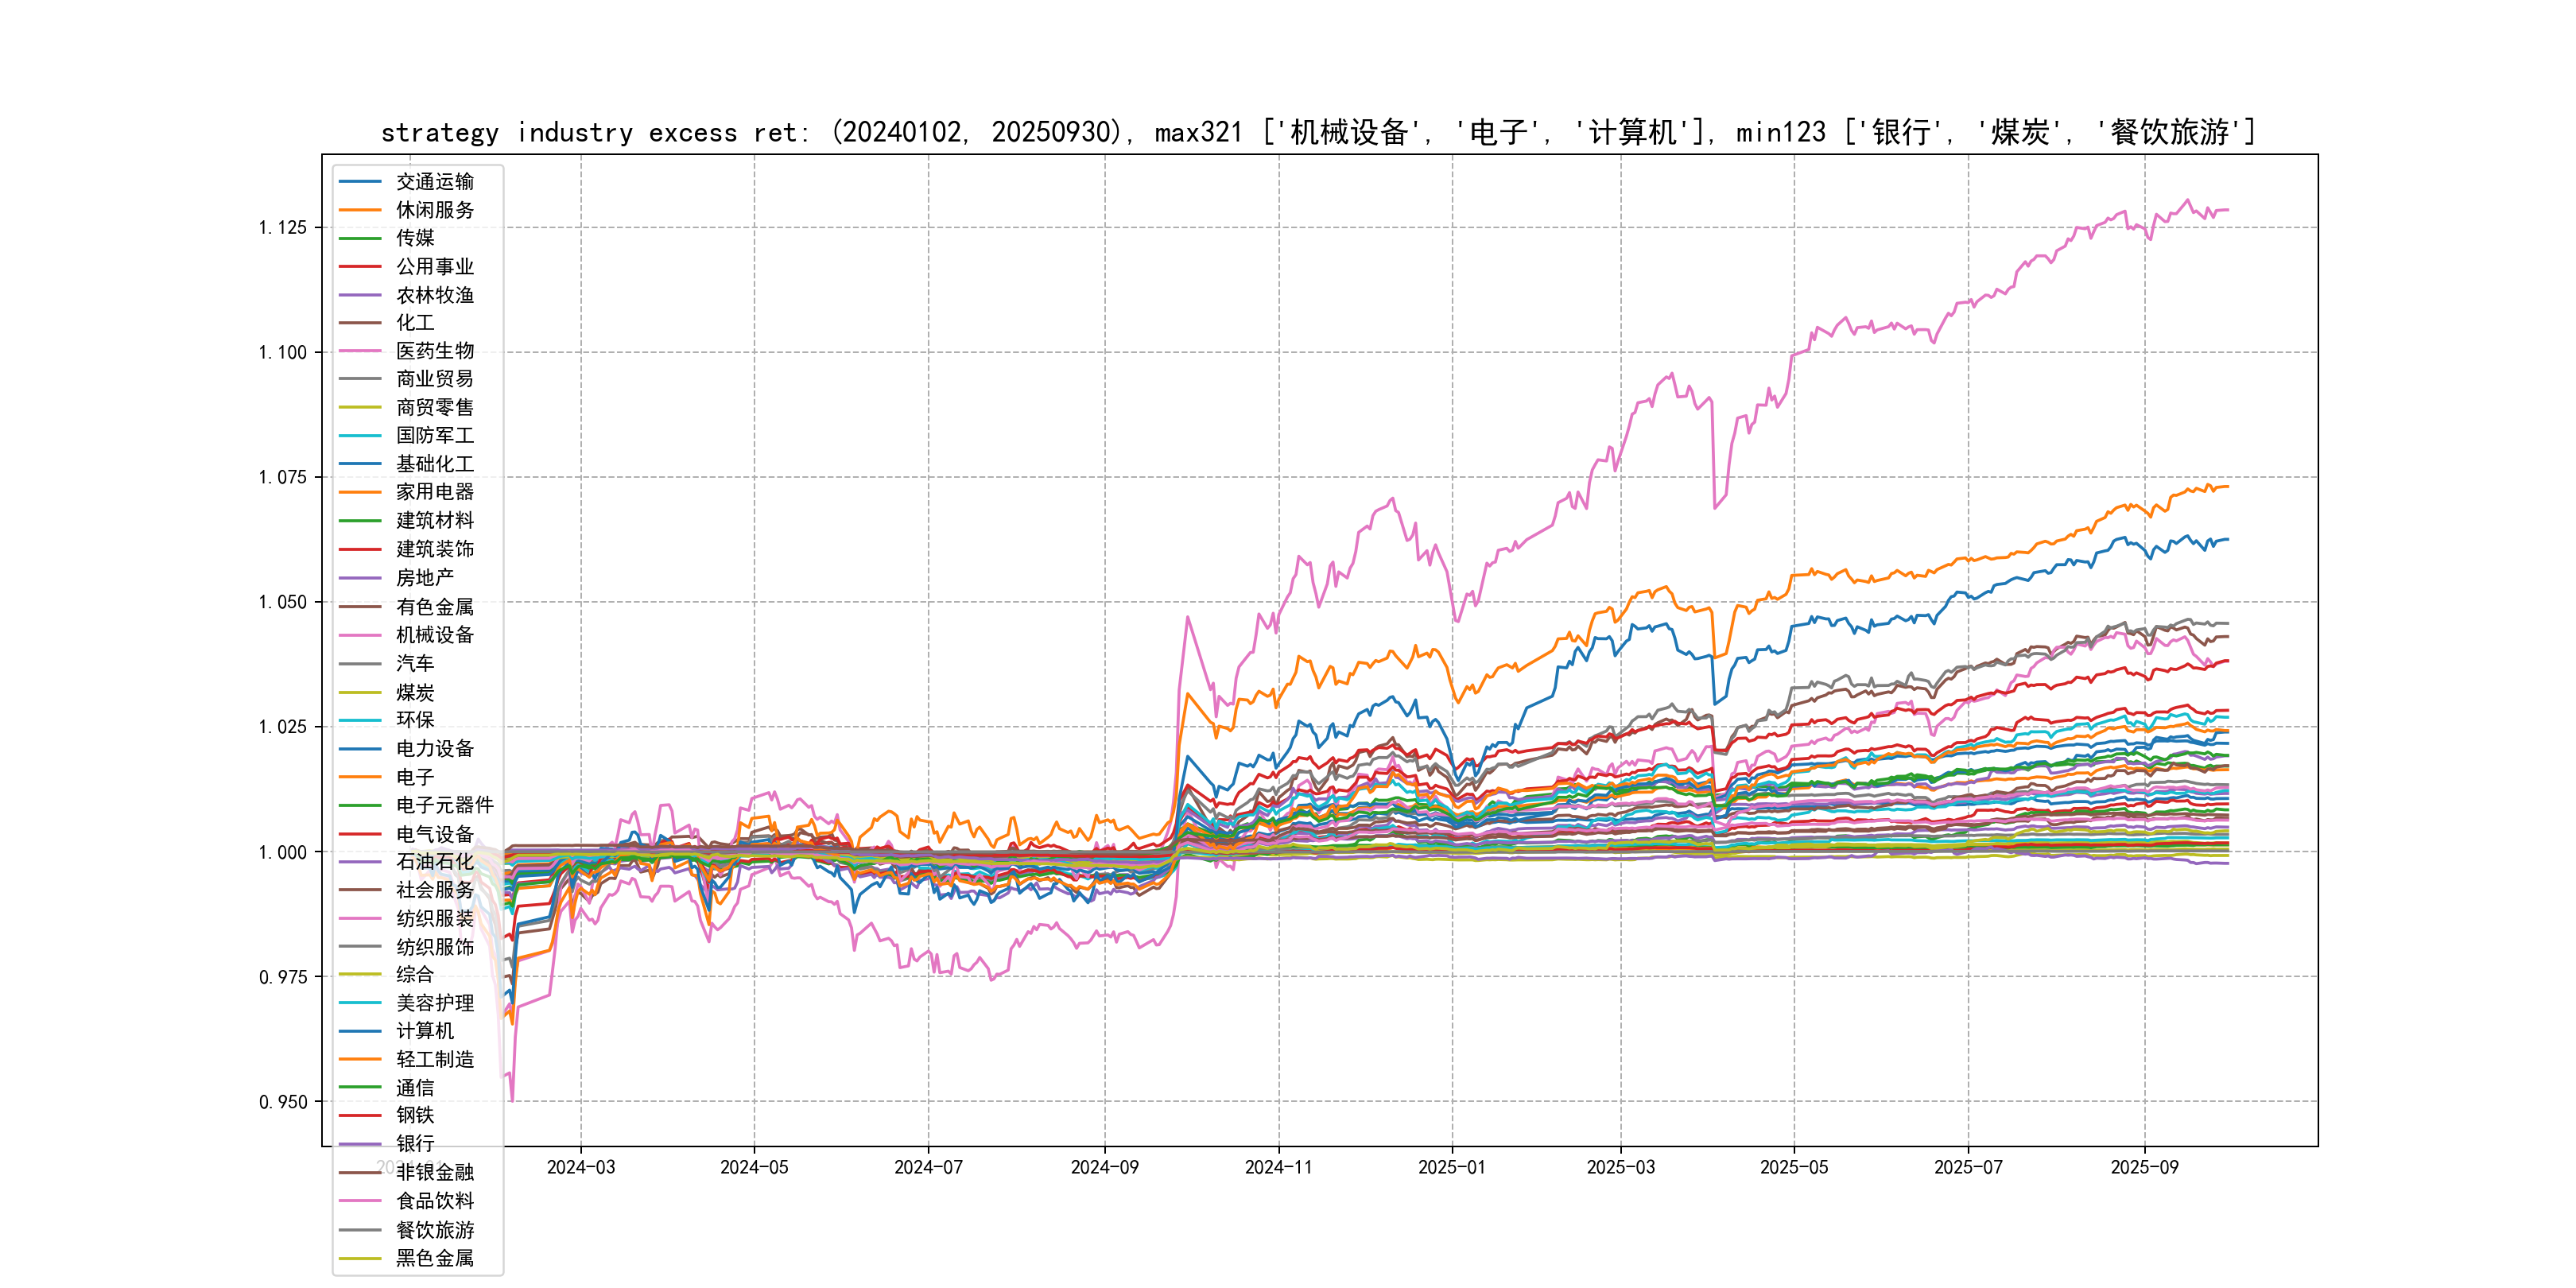Image resolution: width=2576 pixels, height=1288 pixels.
Task: Select the 黑色金属 legend line swatch
Action: (x=360, y=1259)
